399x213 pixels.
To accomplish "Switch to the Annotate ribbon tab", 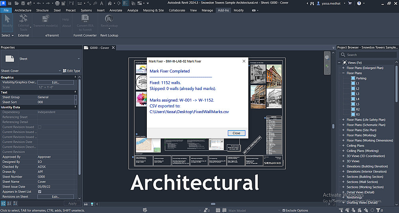I will click(116, 10).
